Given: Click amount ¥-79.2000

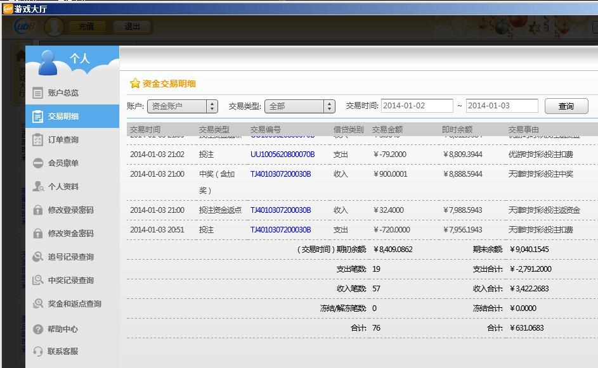Looking at the screenshot, I should (390, 155).
